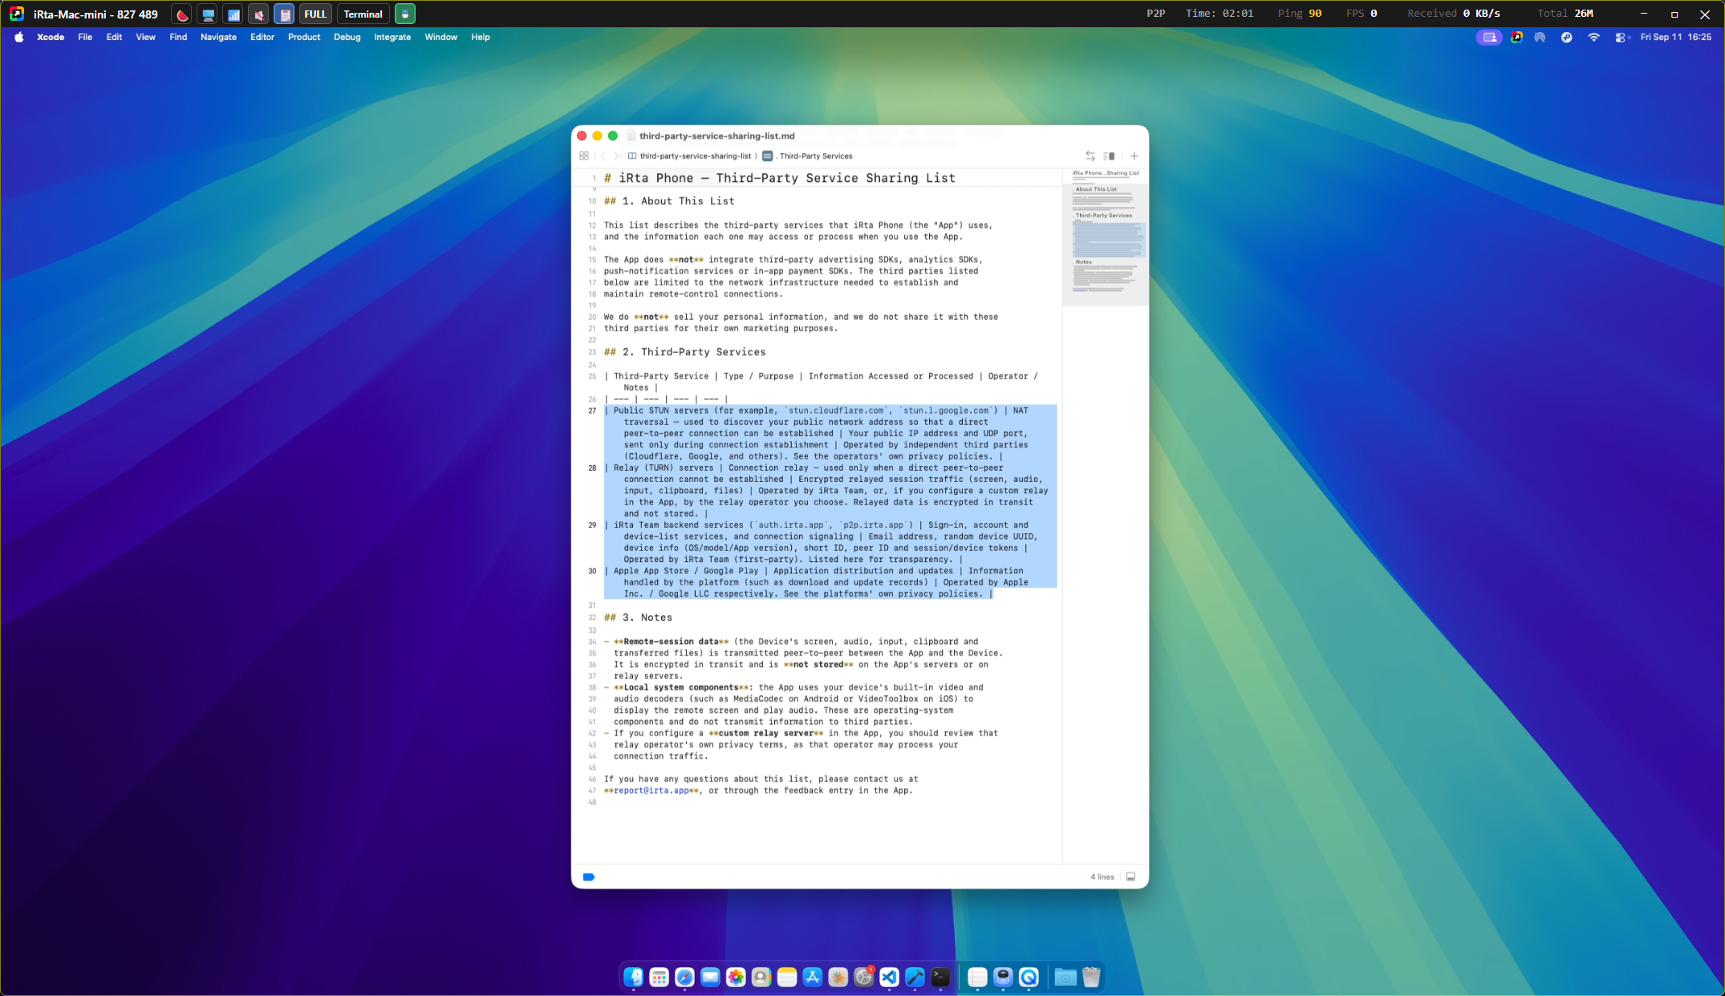Click the watermelon icon in remote toolbar

(182, 14)
